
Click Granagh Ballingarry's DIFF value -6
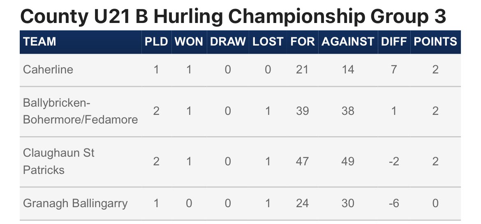(x=394, y=203)
